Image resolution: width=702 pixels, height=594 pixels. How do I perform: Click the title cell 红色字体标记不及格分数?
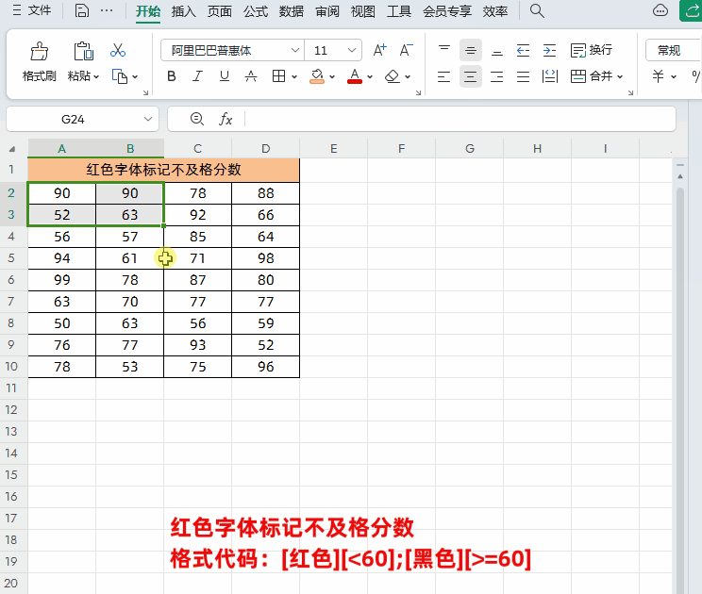coord(163,170)
